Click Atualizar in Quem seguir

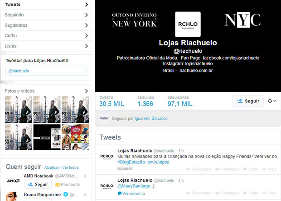52,167
